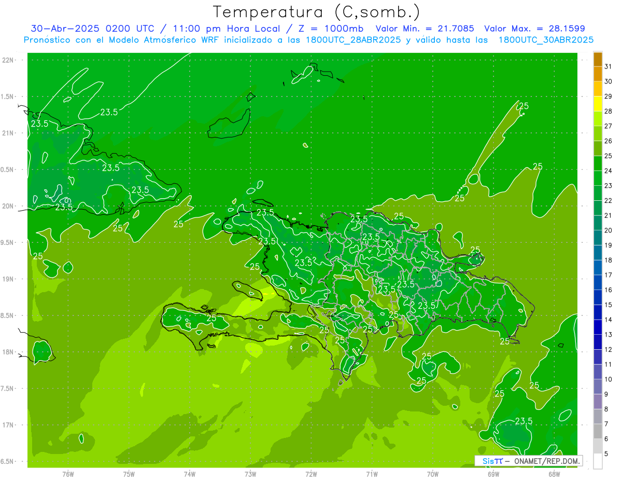Viewport: 622px width, 481px height.
Task: Click the '68W' longitude axis label
Action: (x=554, y=474)
